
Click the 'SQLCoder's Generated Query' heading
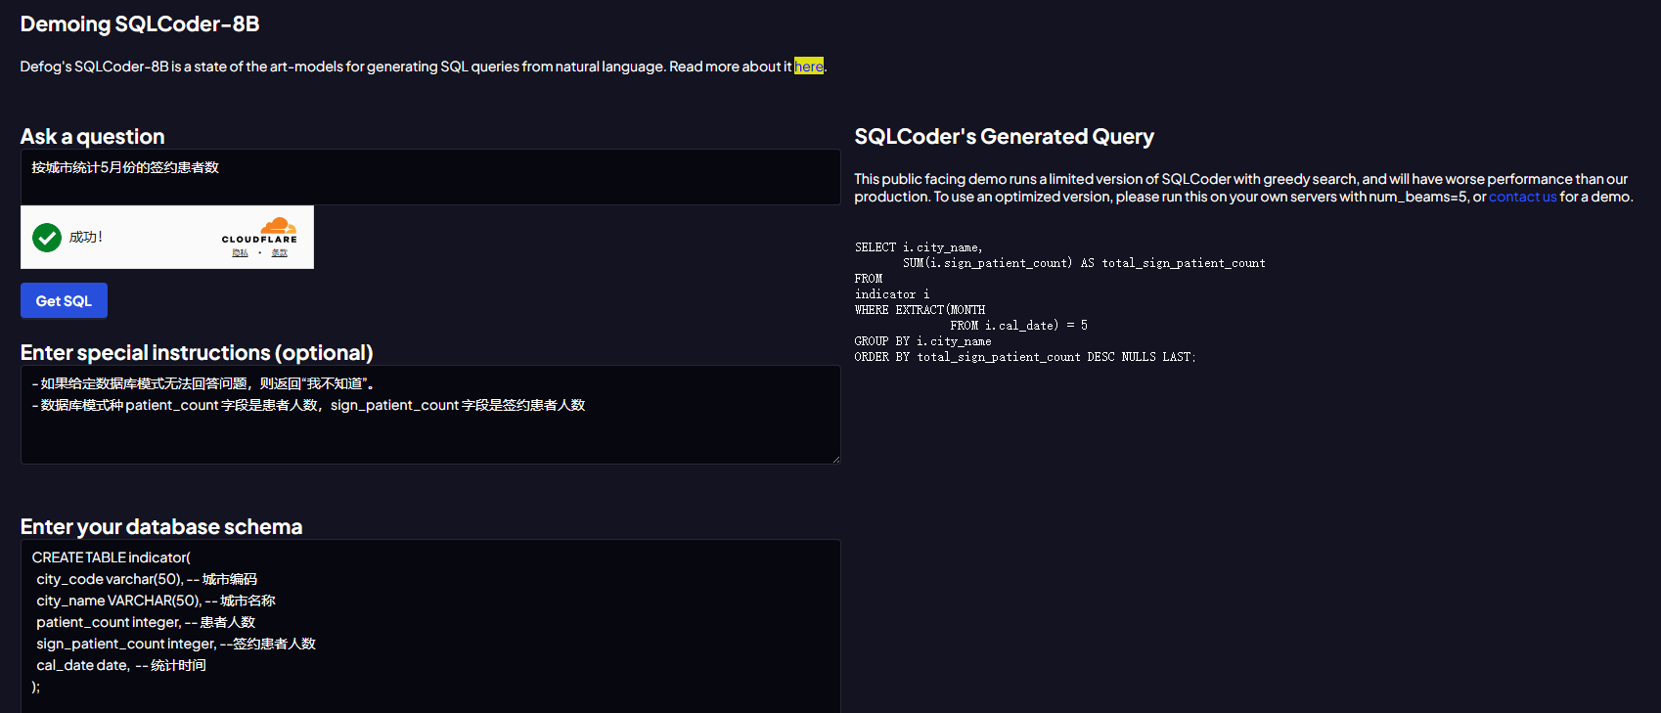(1004, 137)
